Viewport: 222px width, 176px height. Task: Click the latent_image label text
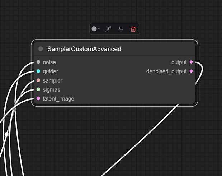[58, 99]
